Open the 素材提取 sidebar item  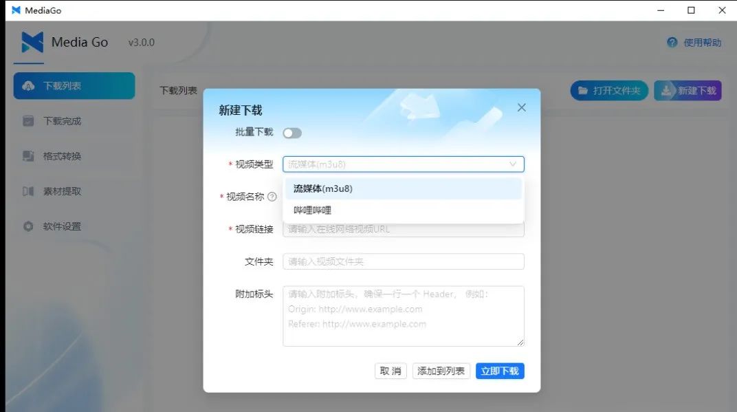[74, 191]
